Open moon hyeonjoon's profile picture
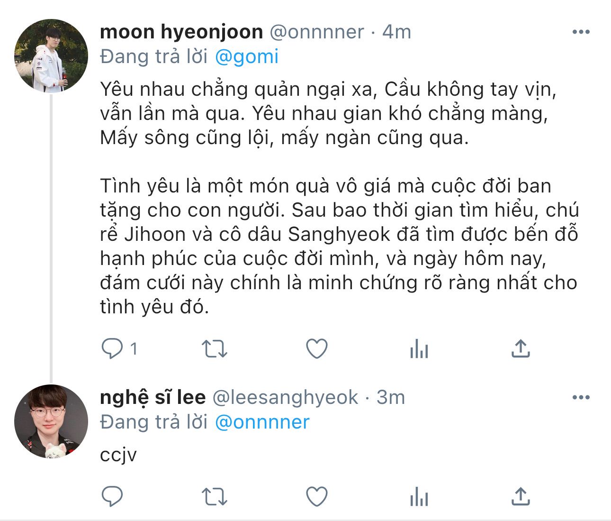The width and height of the screenshot is (611, 521). coord(51,55)
